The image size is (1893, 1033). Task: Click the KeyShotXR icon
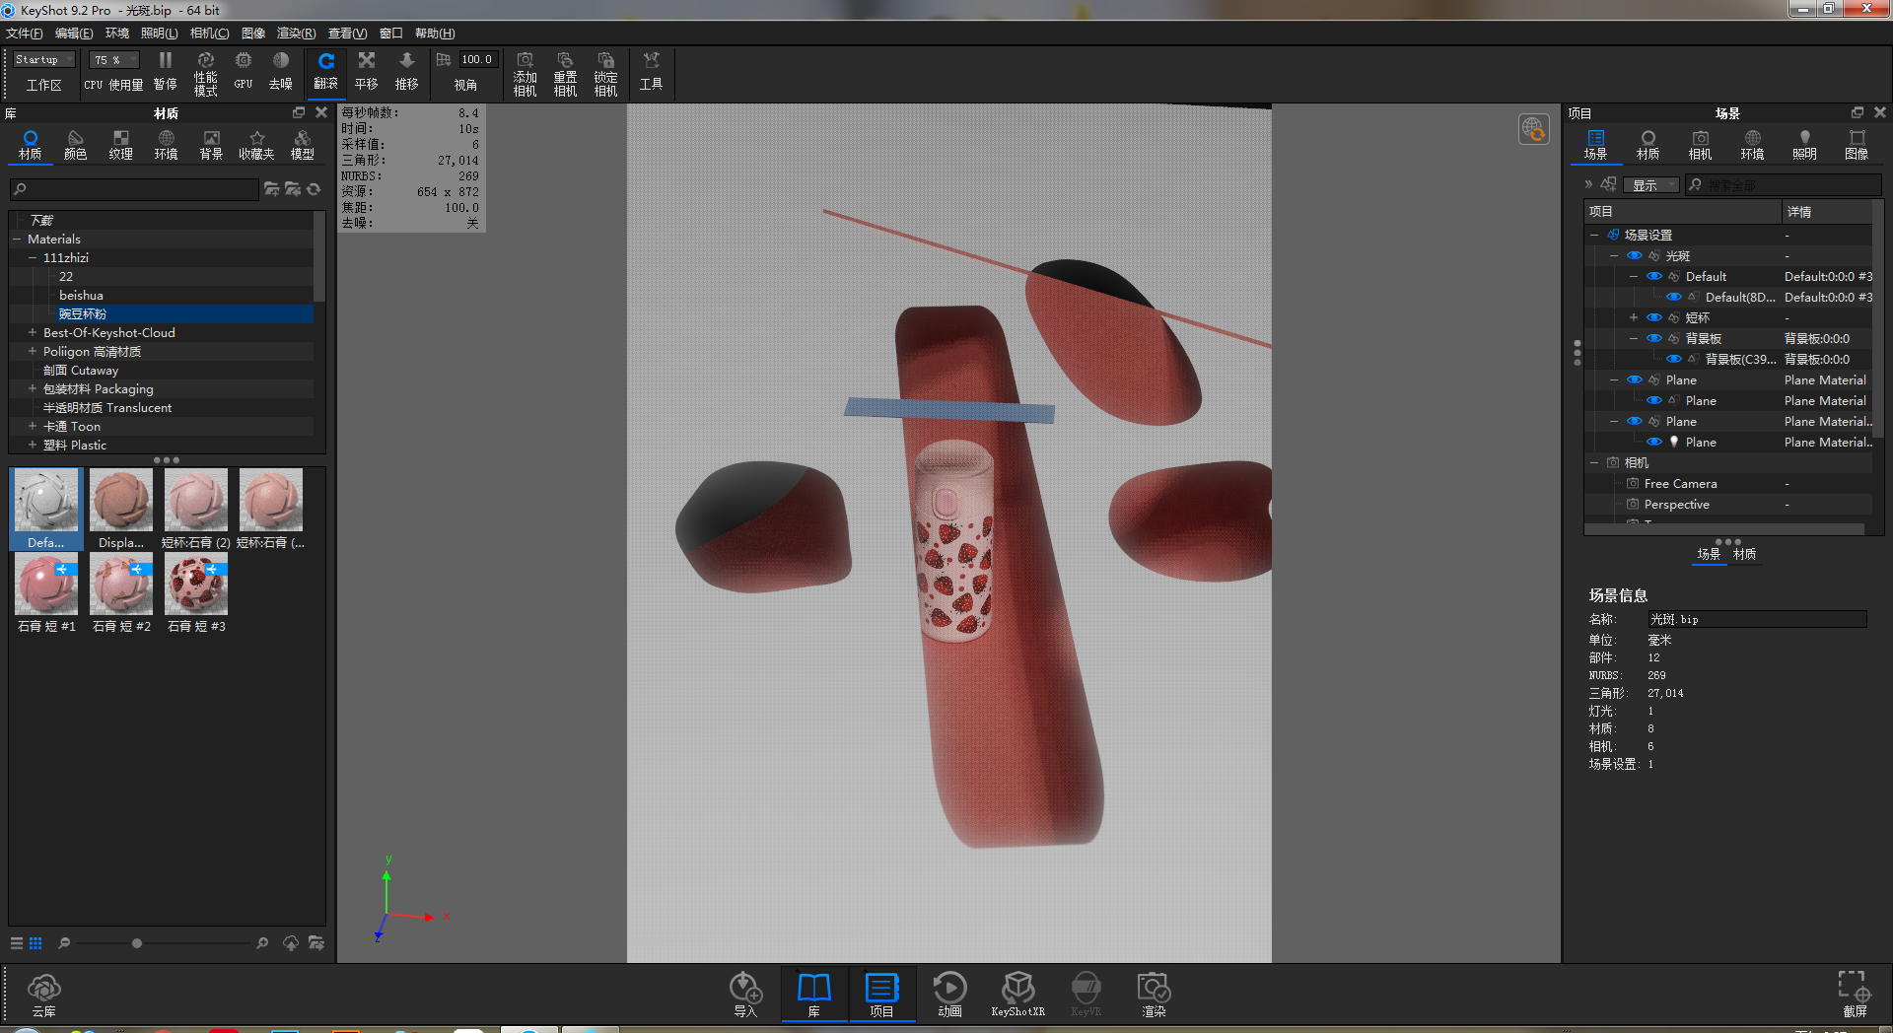tap(1017, 991)
